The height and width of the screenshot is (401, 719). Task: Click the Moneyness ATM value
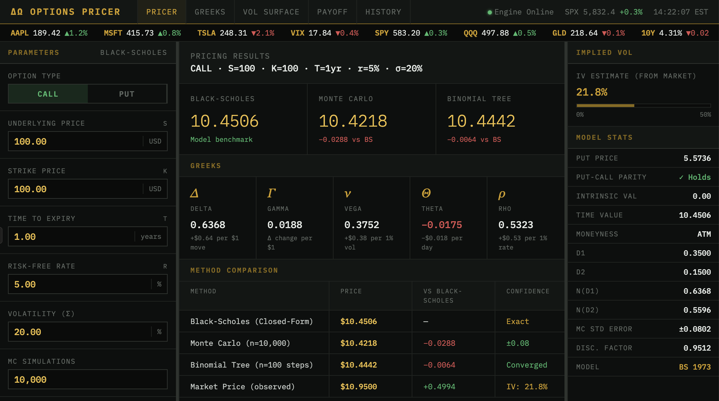[x=704, y=234]
